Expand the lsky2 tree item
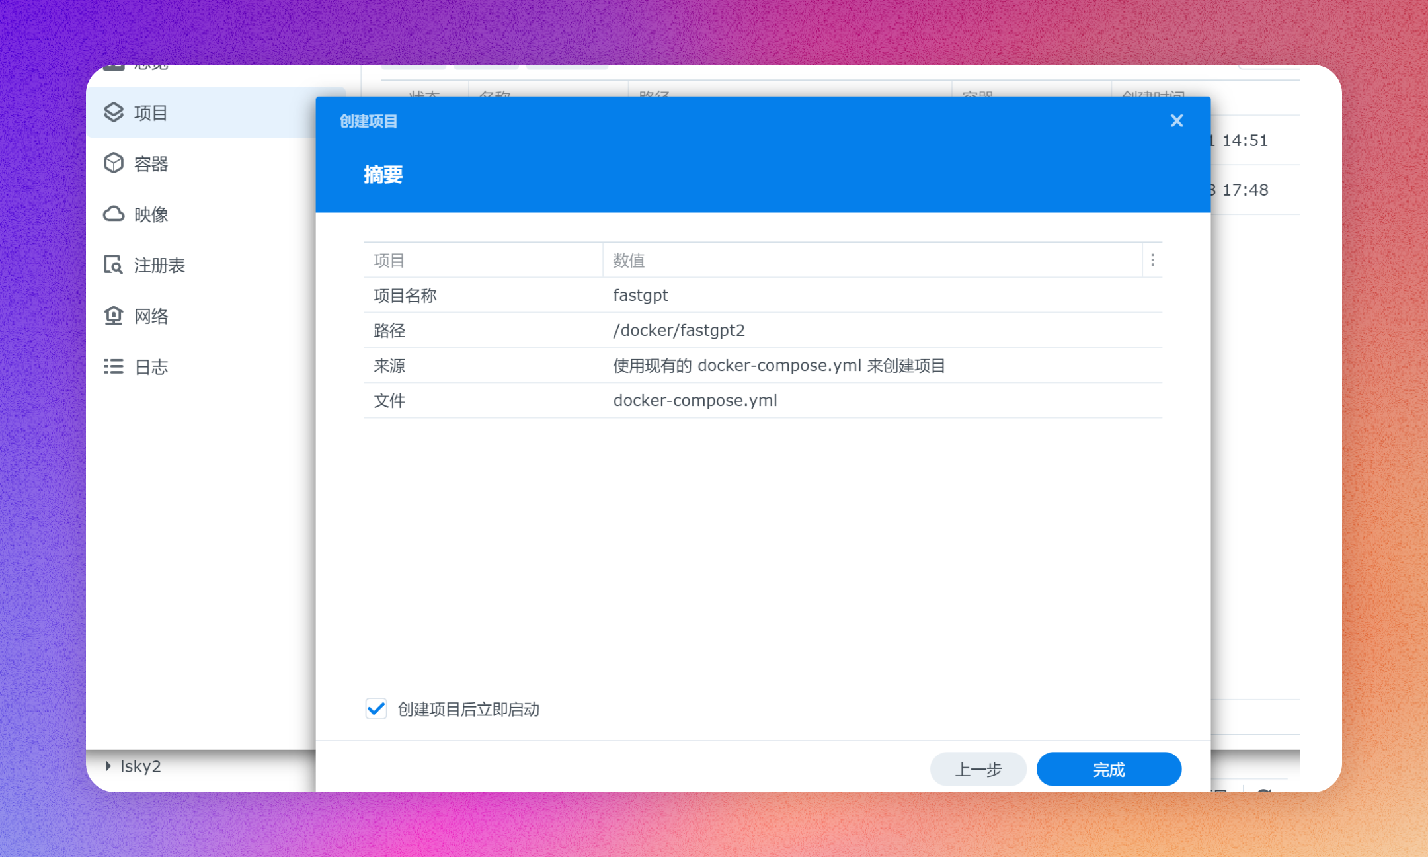The image size is (1428, 857). (108, 766)
